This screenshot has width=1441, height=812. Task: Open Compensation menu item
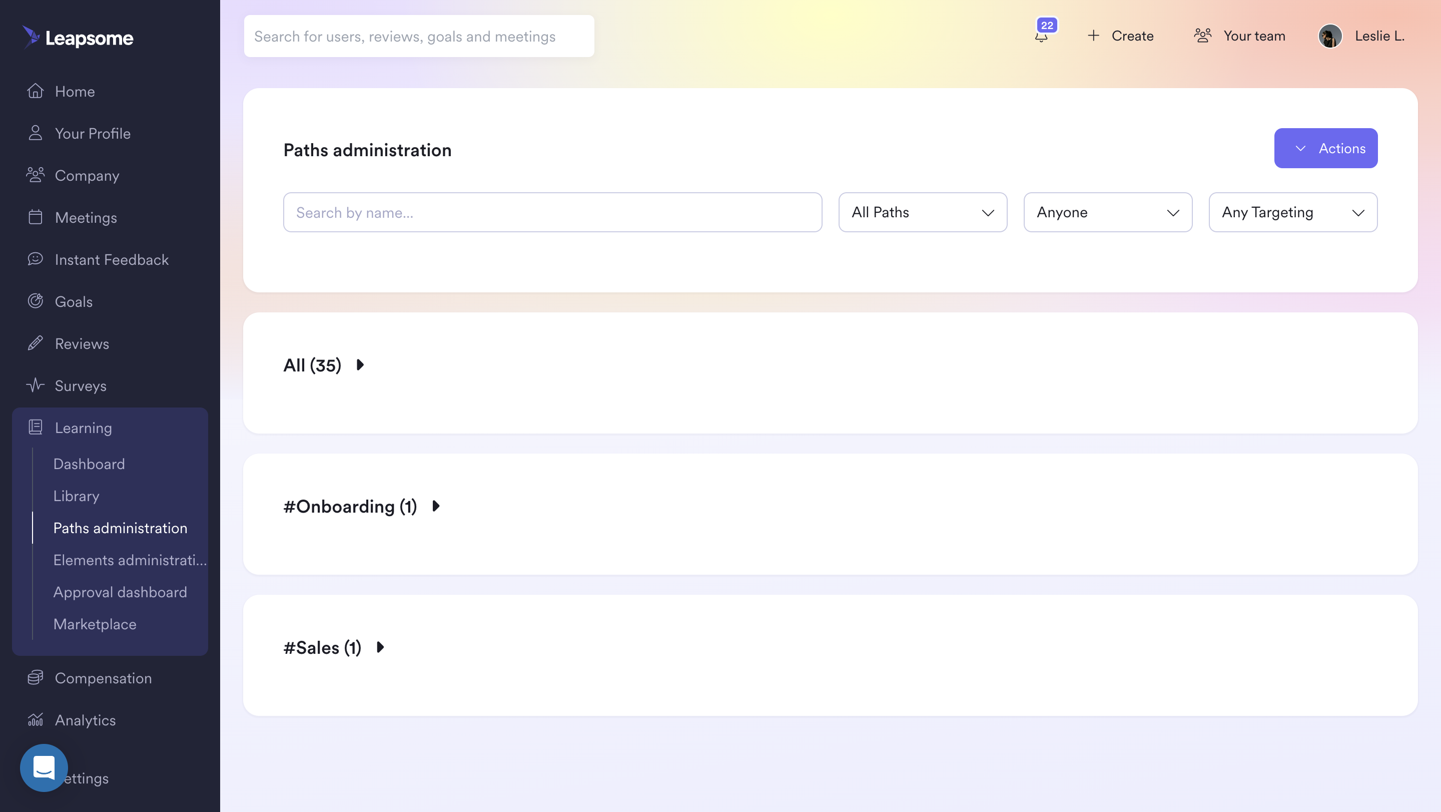coord(103,678)
